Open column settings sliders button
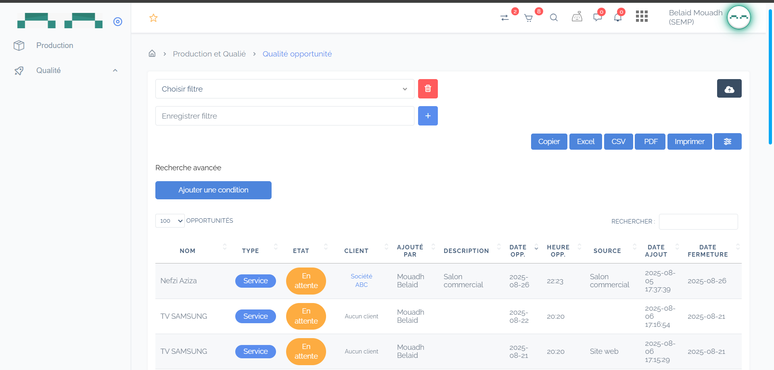 728,142
